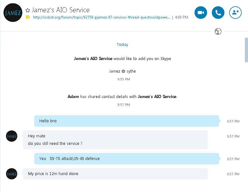The width and height of the screenshot is (248, 192).
Task: Toggle the favorite star next to contact name
Action: click(x=28, y=10)
